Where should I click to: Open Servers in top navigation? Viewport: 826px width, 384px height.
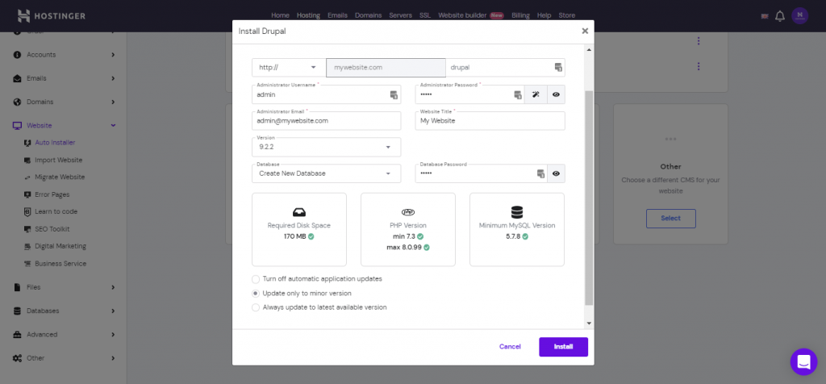[400, 15]
